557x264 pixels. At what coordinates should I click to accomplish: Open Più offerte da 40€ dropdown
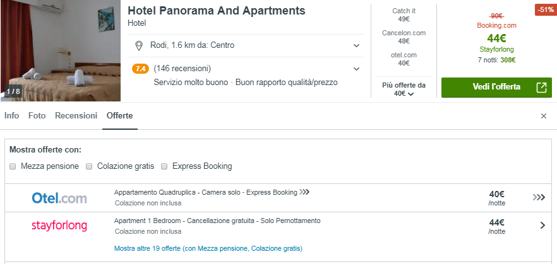(x=404, y=89)
